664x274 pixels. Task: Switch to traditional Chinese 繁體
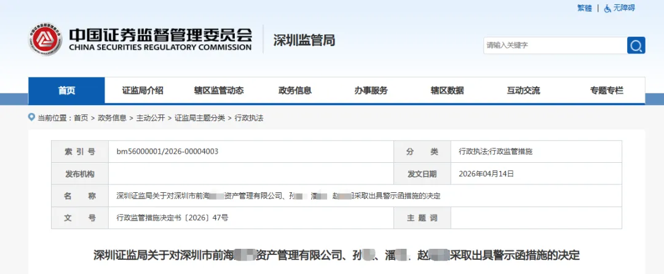coord(585,8)
